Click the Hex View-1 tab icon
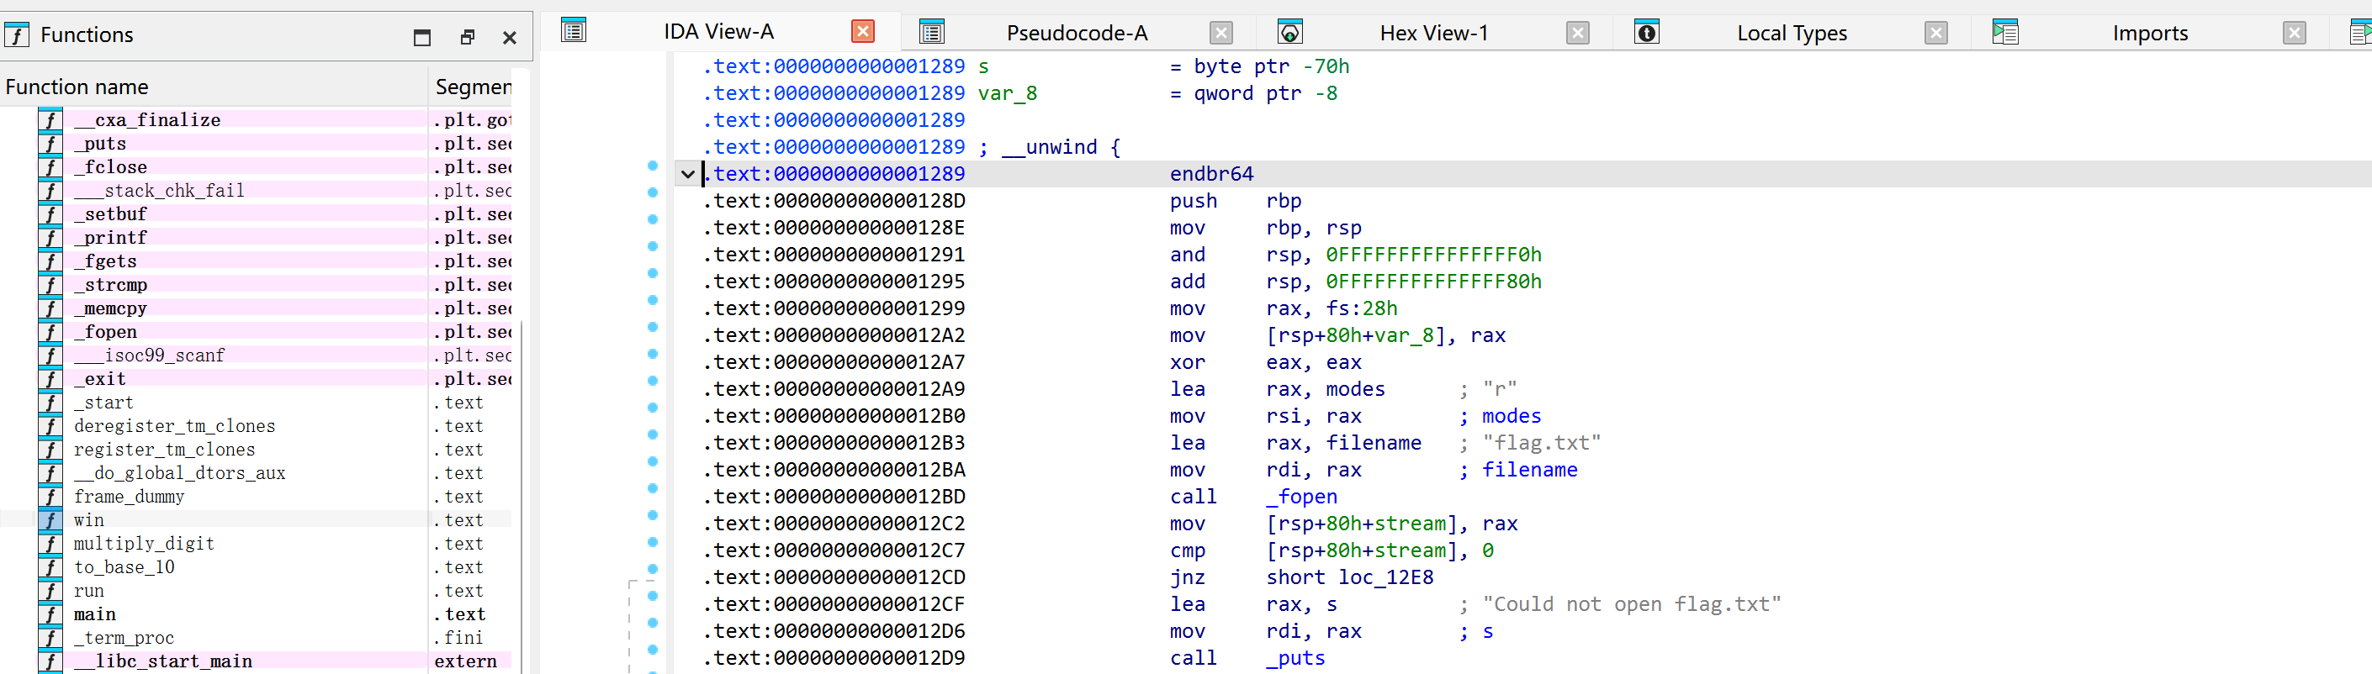 1290,32
